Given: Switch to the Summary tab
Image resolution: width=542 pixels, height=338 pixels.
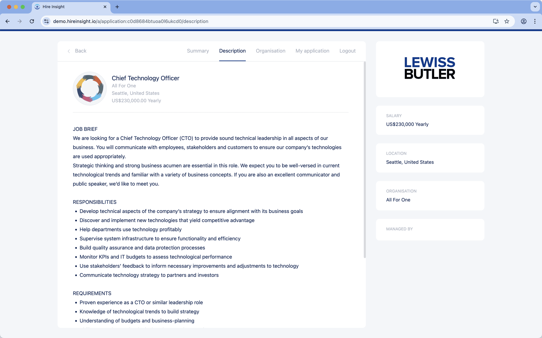Looking at the screenshot, I should pyautogui.click(x=198, y=51).
